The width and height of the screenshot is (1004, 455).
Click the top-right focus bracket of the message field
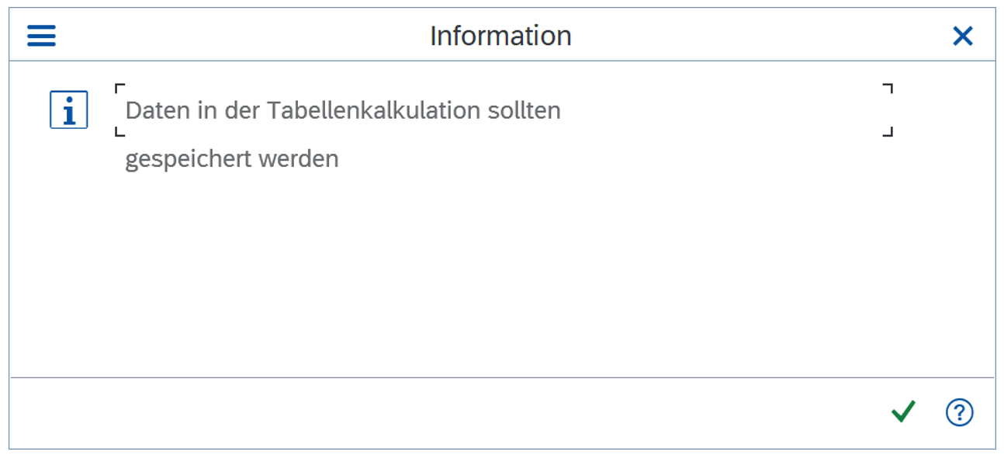coord(888,89)
